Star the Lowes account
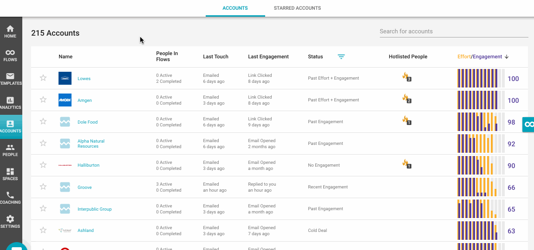The image size is (534, 250). tap(43, 78)
